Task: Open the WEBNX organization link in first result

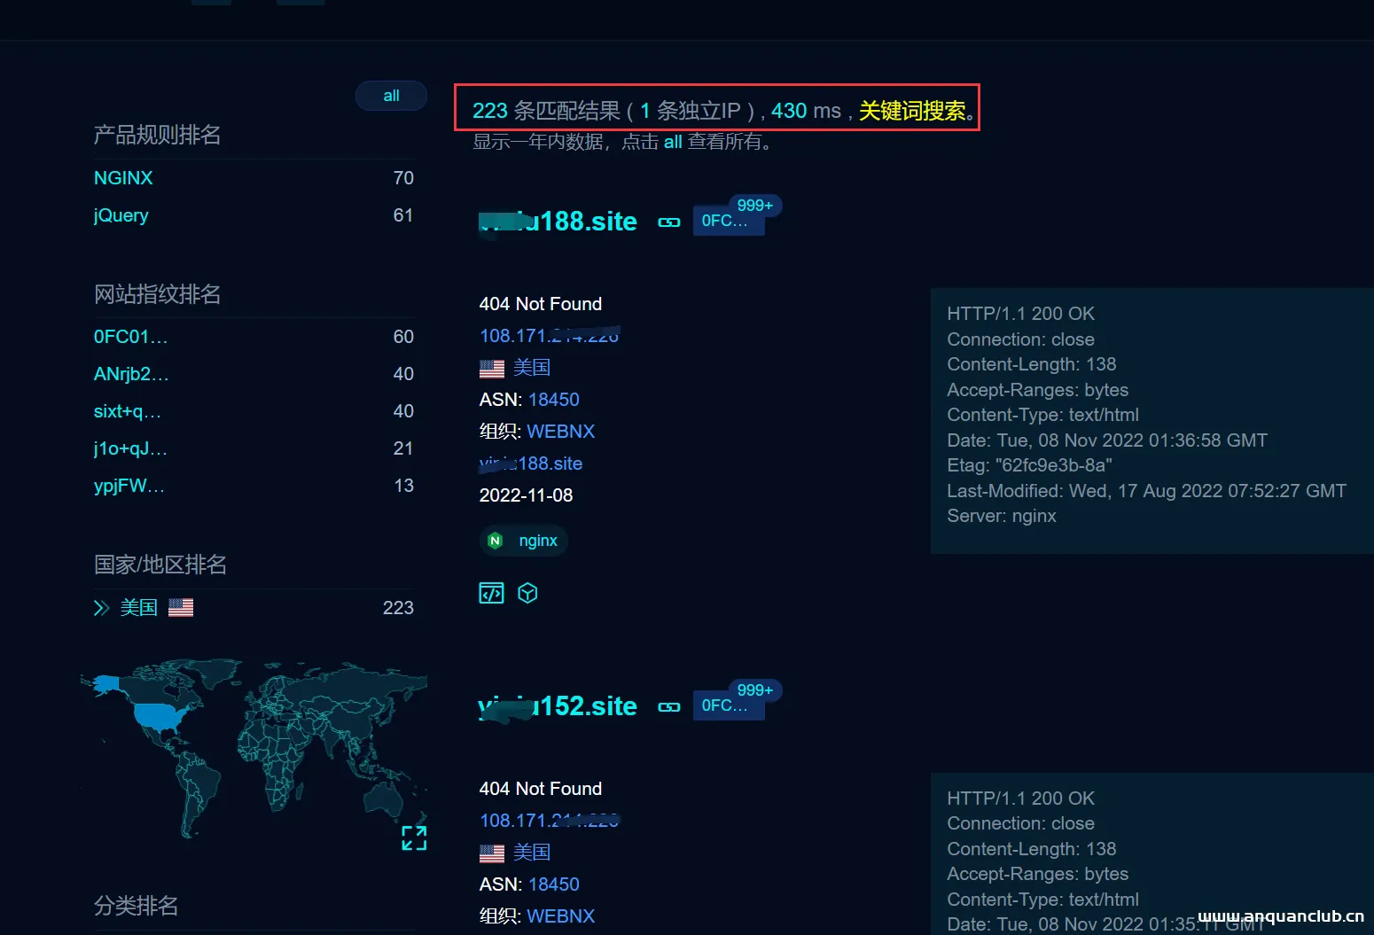Action: pos(560,432)
